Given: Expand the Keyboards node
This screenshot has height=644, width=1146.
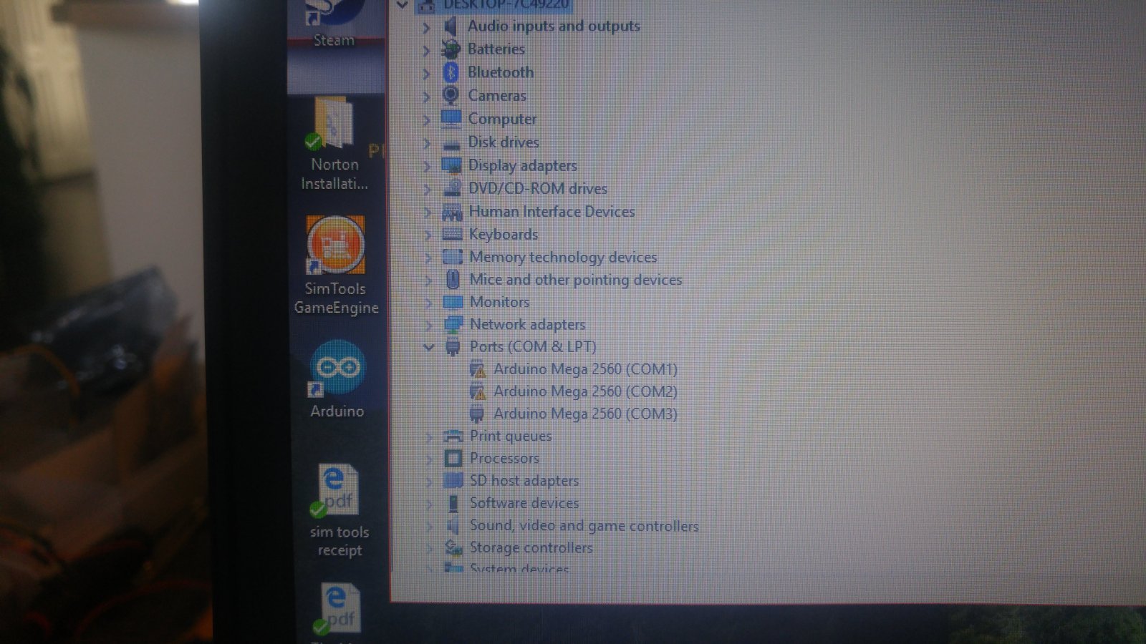Looking at the screenshot, I should click(x=428, y=235).
